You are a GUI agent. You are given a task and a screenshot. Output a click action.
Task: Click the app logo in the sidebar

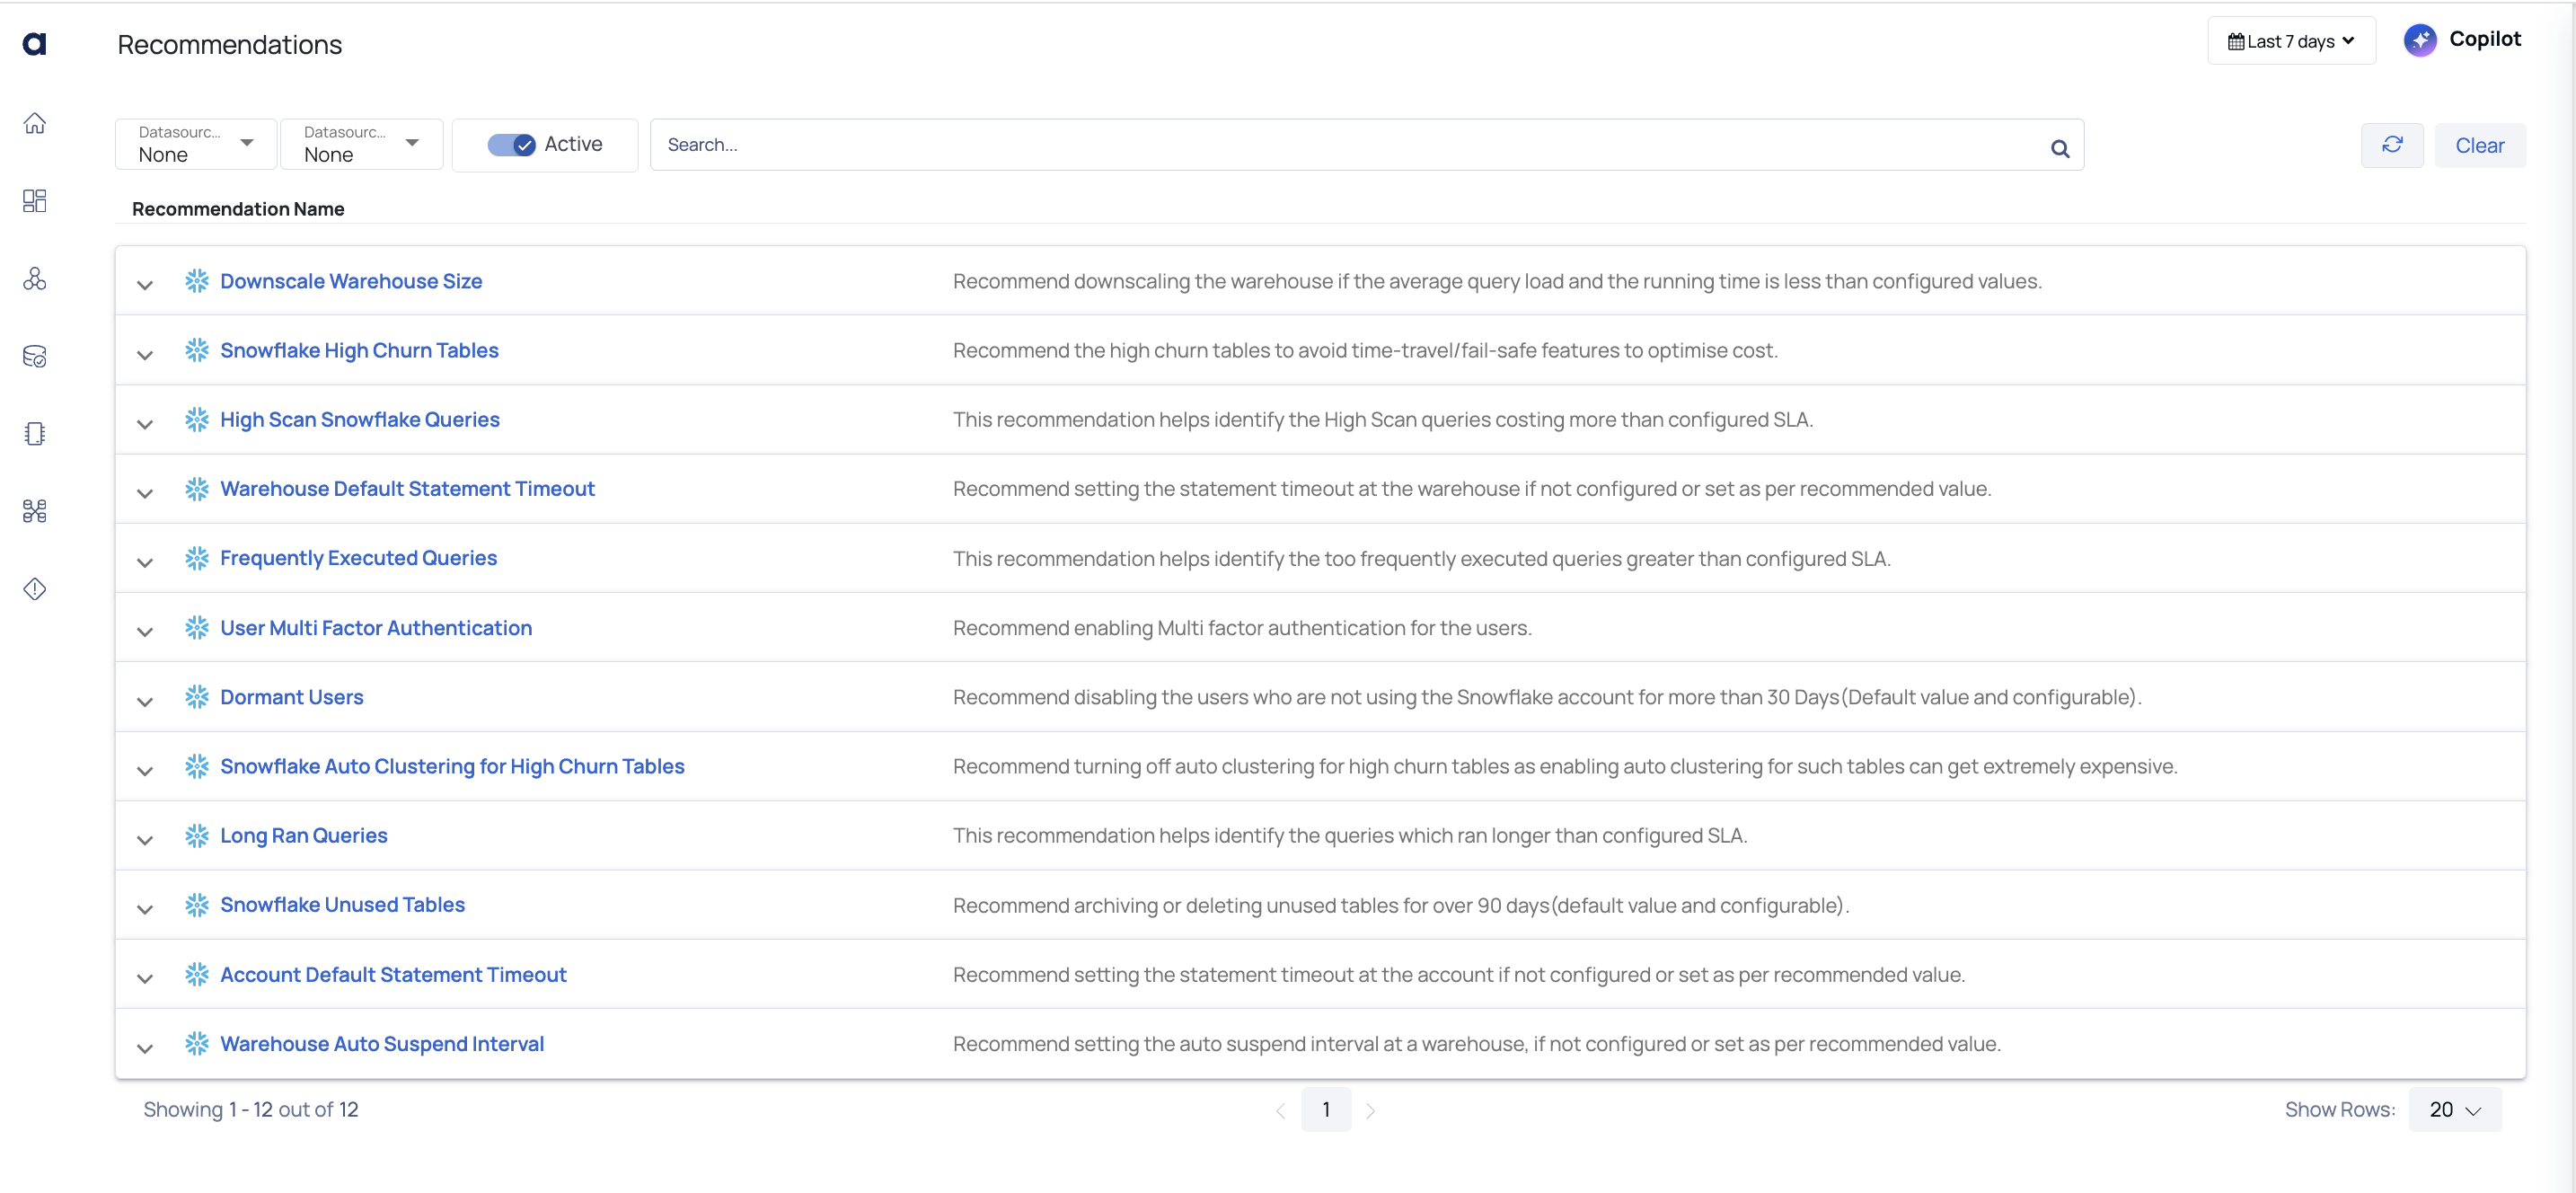(x=35, y=44)
